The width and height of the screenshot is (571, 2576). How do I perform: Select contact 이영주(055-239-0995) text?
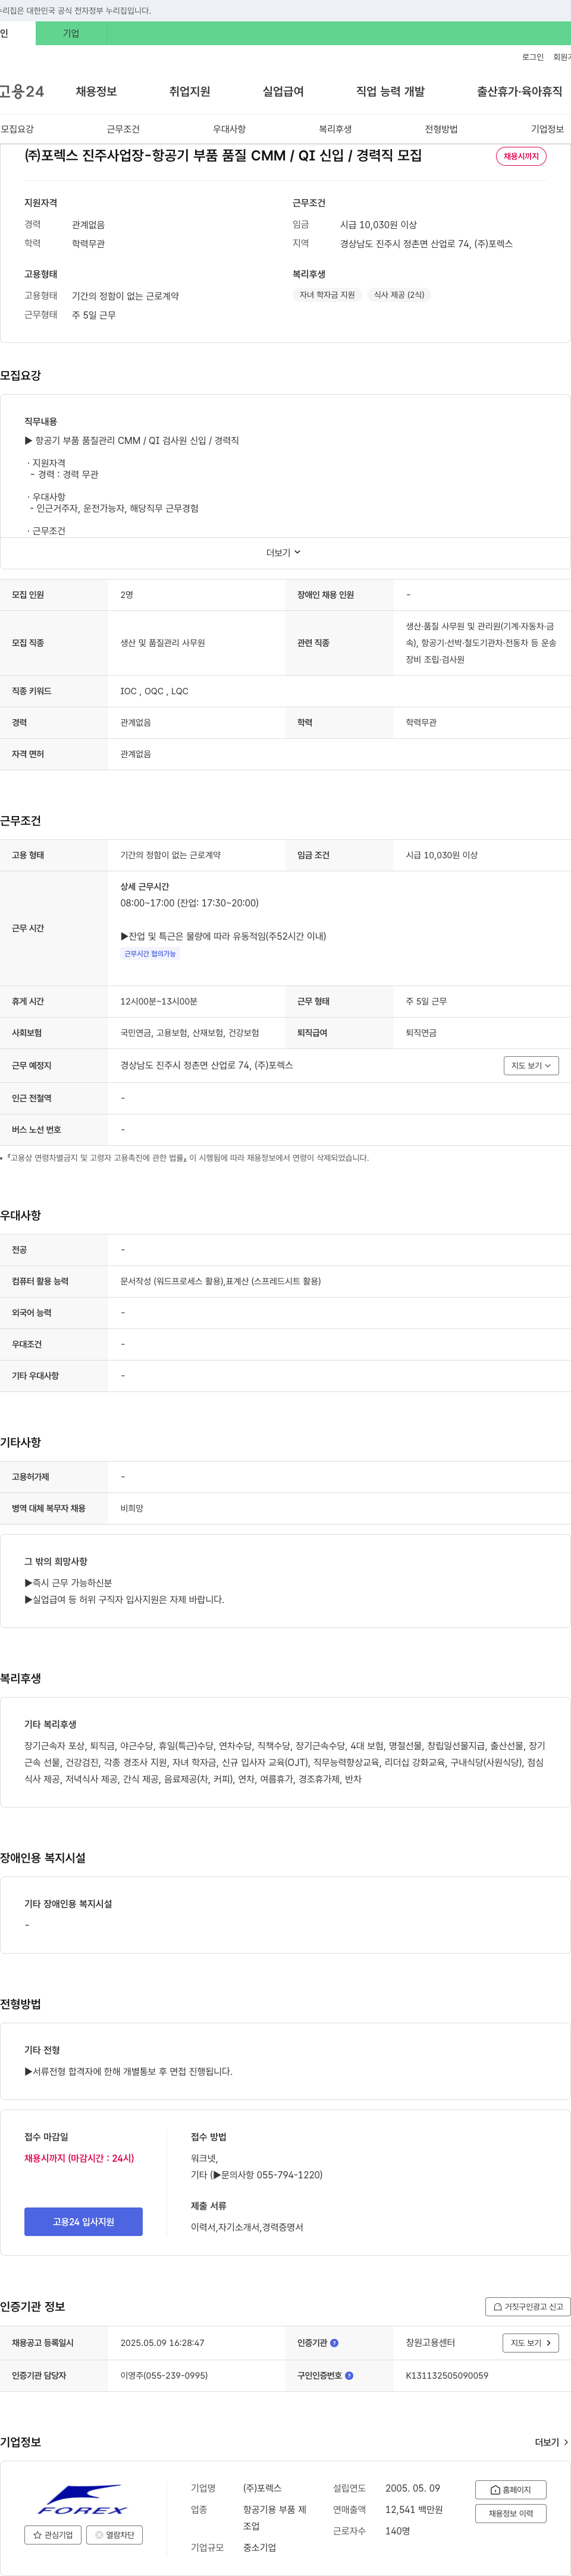click(164, 2375)
